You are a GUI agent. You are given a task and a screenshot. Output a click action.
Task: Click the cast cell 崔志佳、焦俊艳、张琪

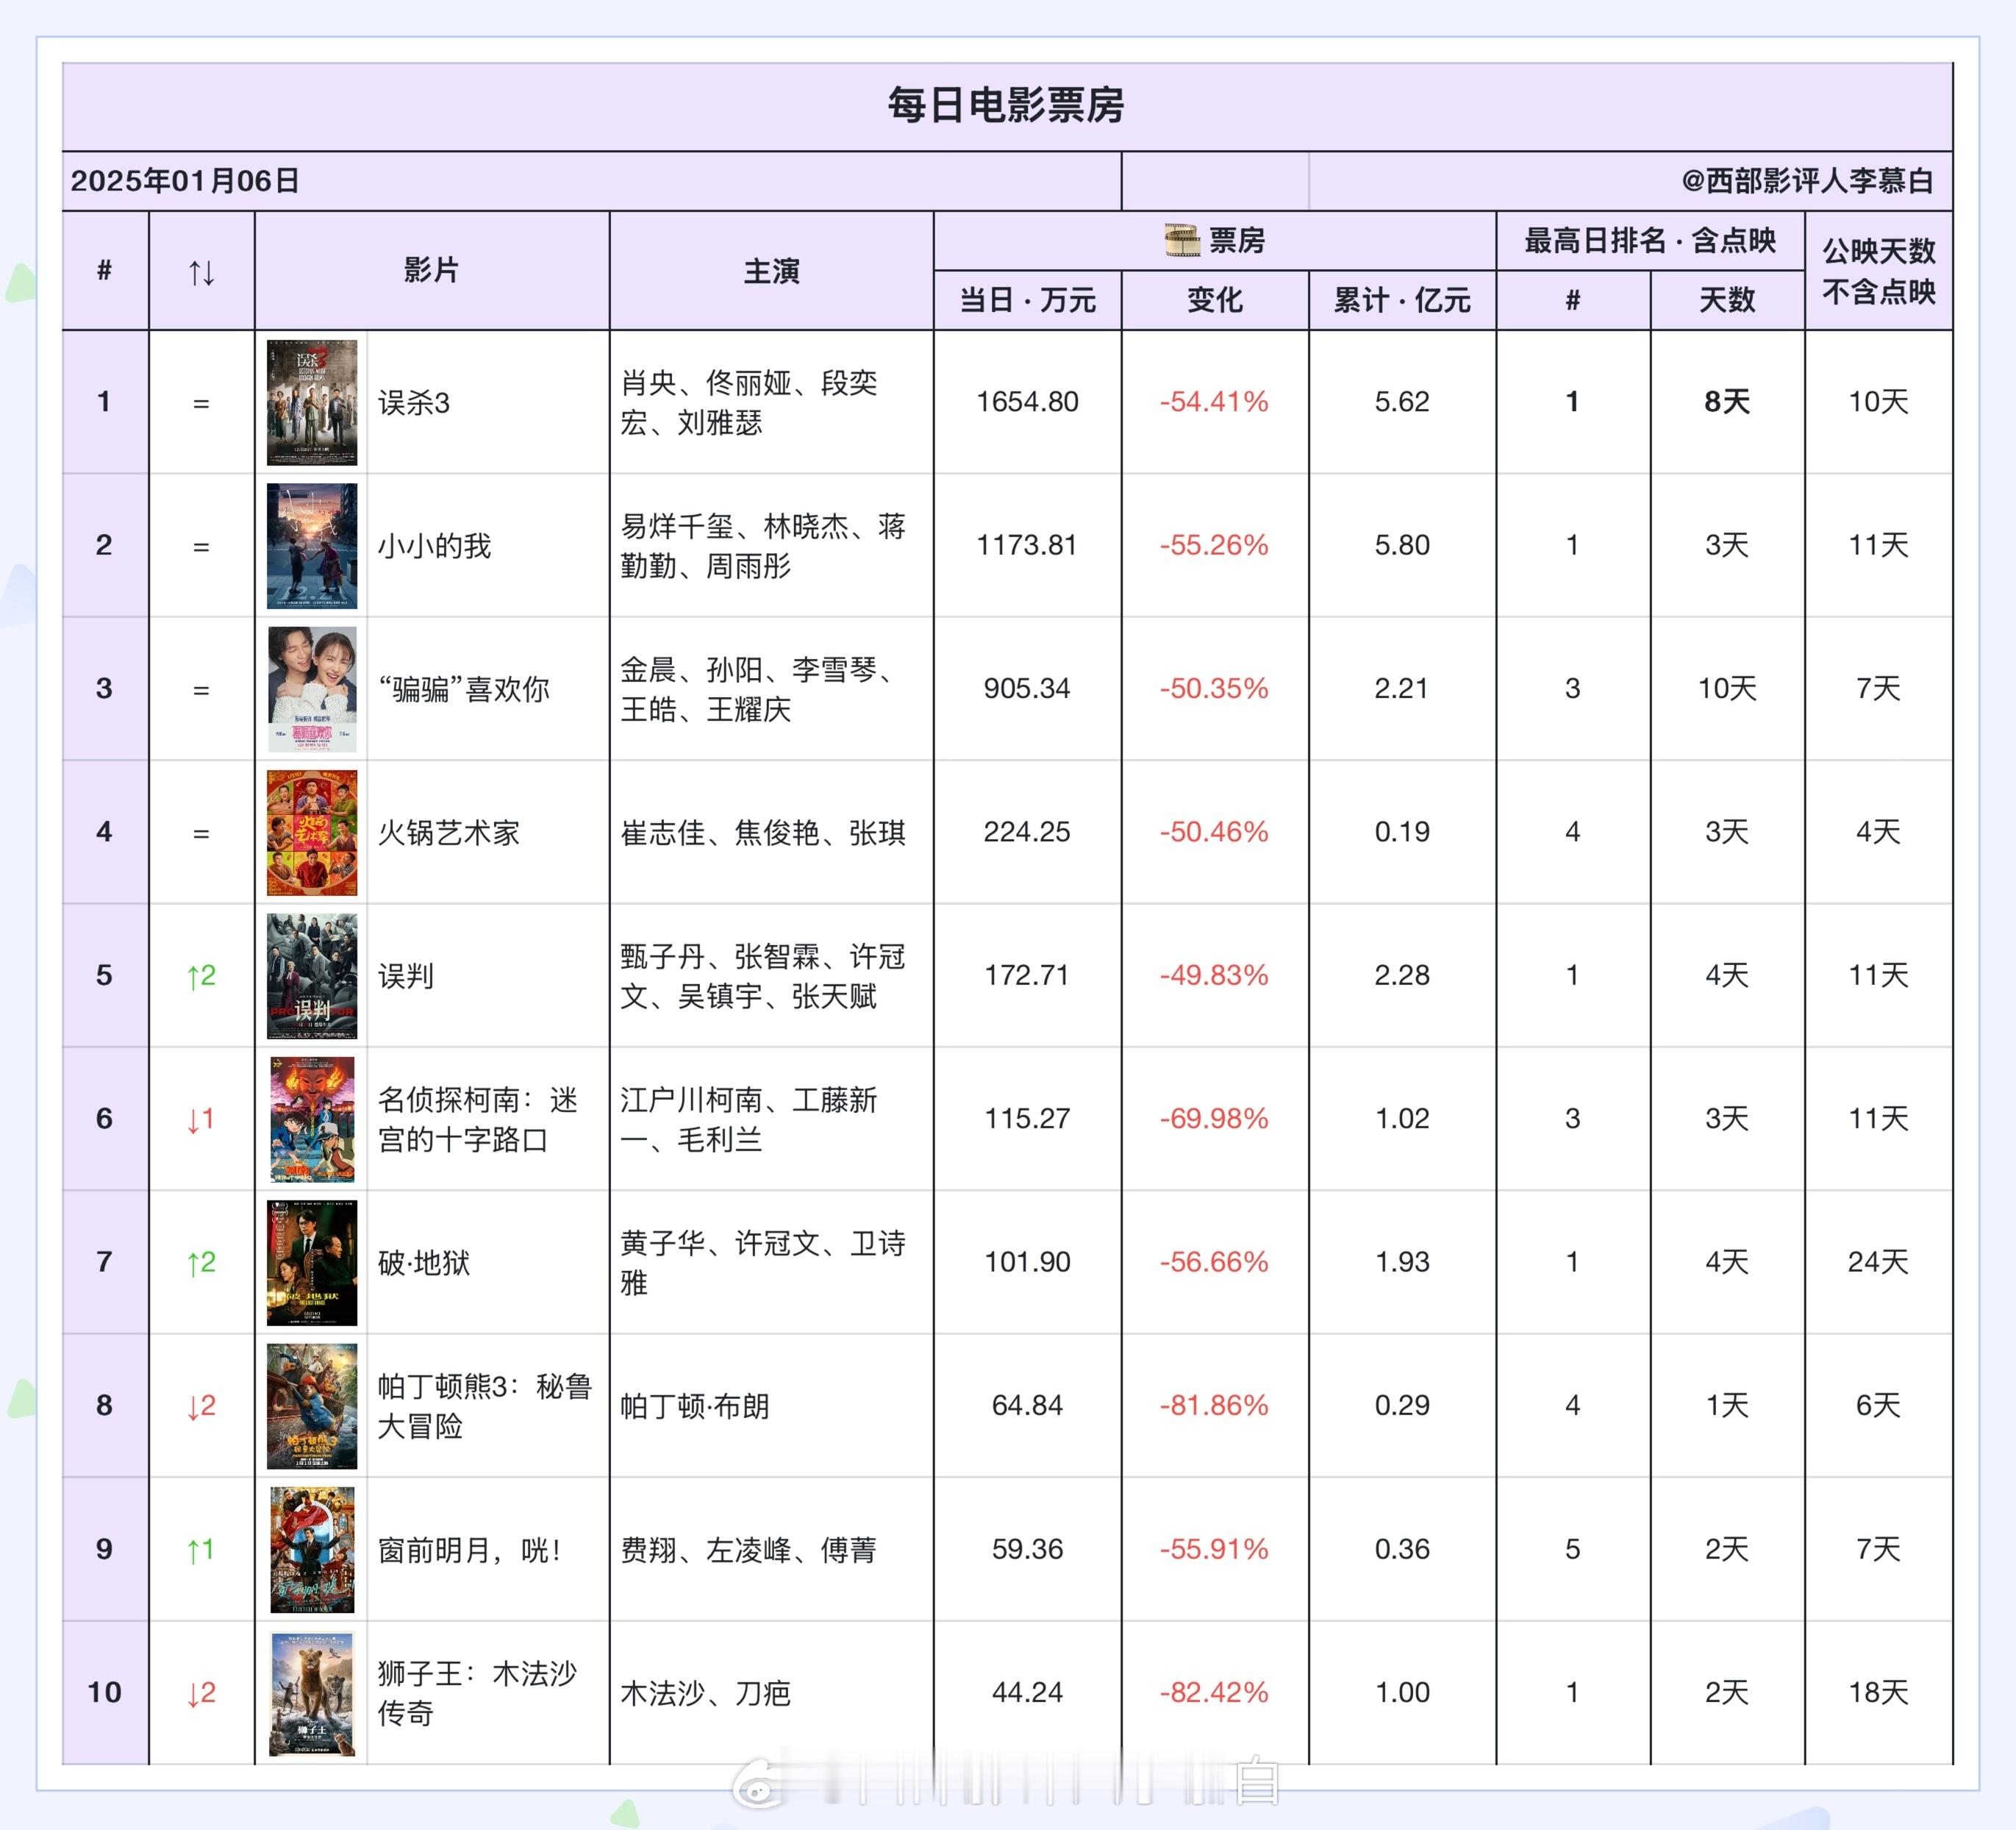click(x=763, y=833)
